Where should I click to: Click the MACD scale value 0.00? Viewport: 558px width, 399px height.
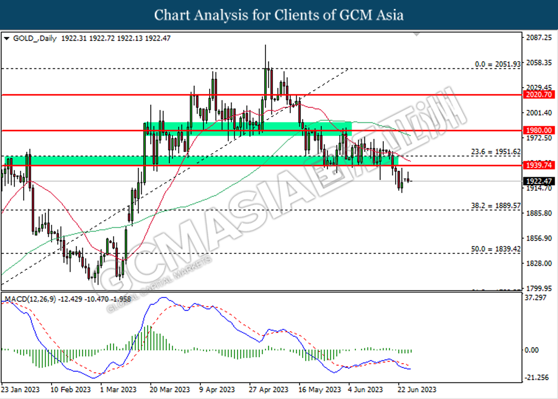point(531,350)
